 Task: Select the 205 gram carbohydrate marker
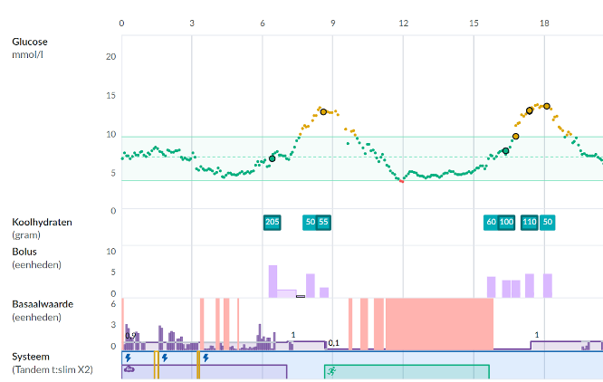[x=272, y=222]
